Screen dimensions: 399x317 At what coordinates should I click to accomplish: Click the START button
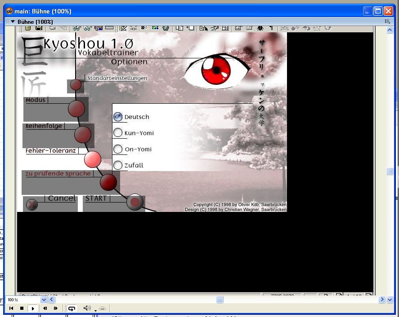coord(134,203)
